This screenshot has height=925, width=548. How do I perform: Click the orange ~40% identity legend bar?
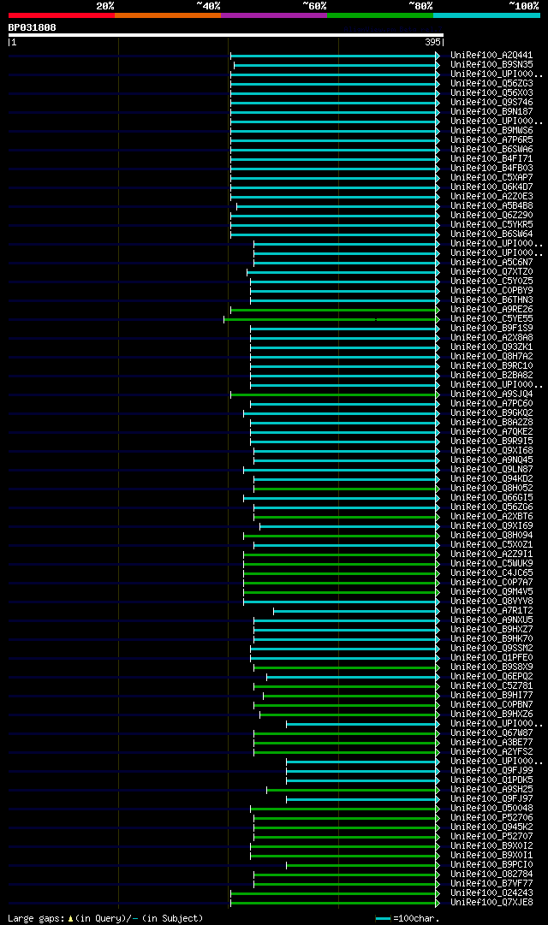[x=168, y=15]
